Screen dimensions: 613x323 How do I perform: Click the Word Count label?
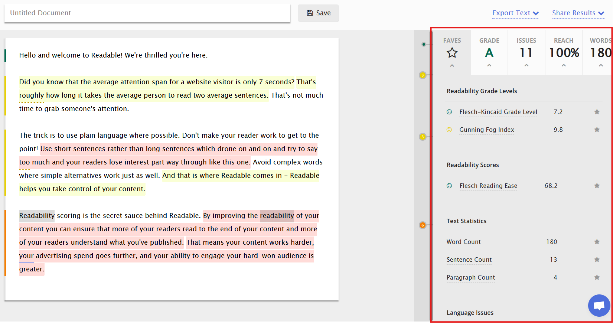tap(464, 242)
